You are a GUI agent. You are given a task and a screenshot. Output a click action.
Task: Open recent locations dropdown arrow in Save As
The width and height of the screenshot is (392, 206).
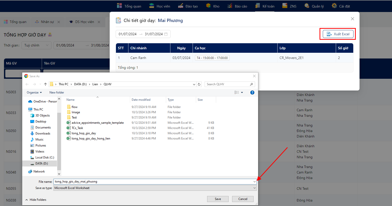click(40, 84)
